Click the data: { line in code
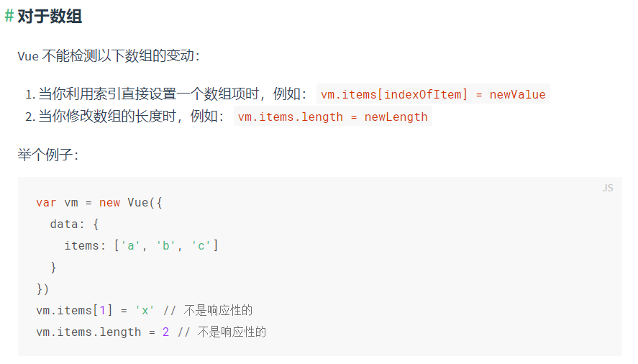 pyautogui.click(x=74, y=224)
